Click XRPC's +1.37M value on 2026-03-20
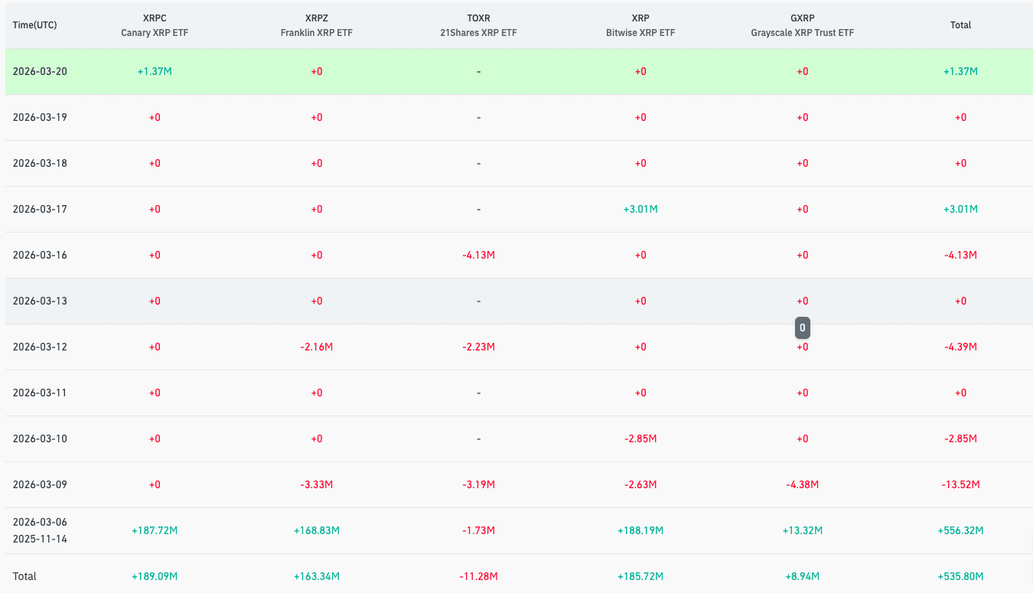Image resolution: width=1033 pixels, height=593 pixels. click(155, 71)
